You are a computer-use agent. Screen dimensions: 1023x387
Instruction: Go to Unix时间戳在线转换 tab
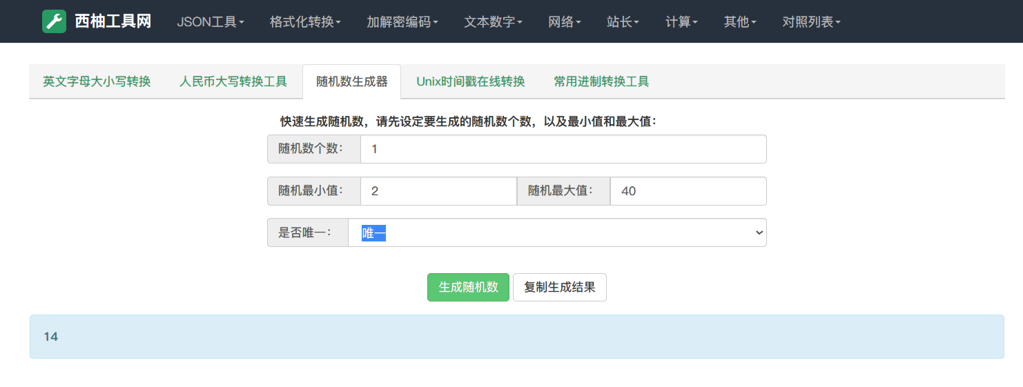point(471,81)
